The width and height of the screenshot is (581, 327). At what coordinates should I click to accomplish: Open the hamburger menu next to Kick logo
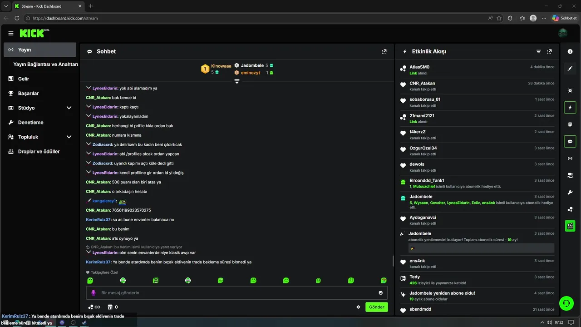pos(11,33)
